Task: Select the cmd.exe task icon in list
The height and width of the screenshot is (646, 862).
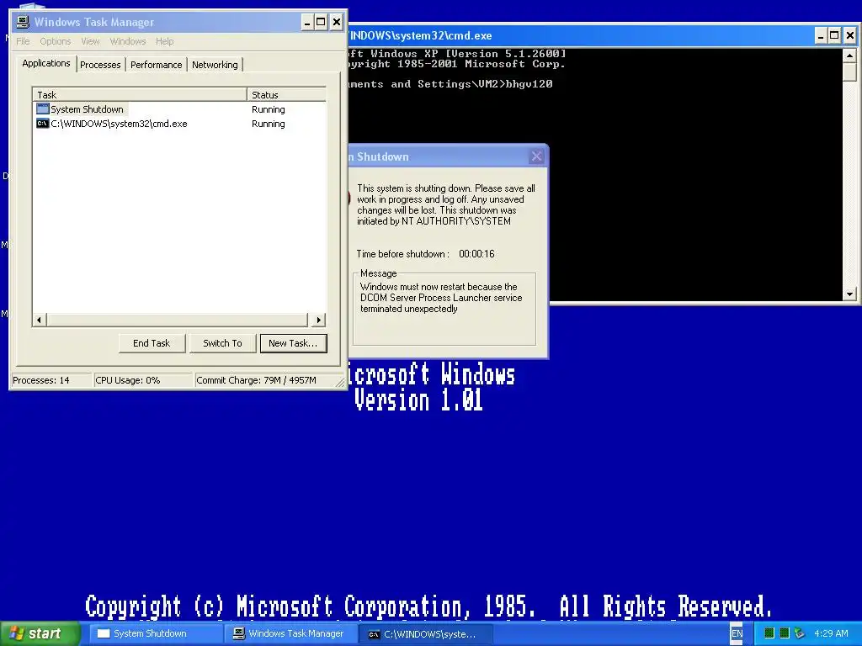Action: (42, 124)
